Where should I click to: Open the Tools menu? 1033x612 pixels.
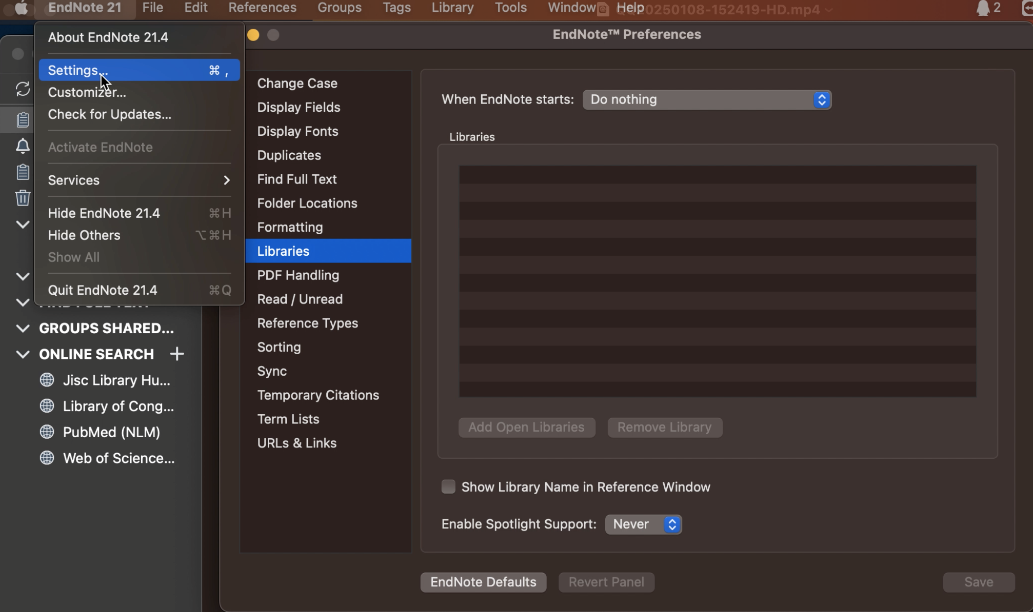[x=511, y=8]
